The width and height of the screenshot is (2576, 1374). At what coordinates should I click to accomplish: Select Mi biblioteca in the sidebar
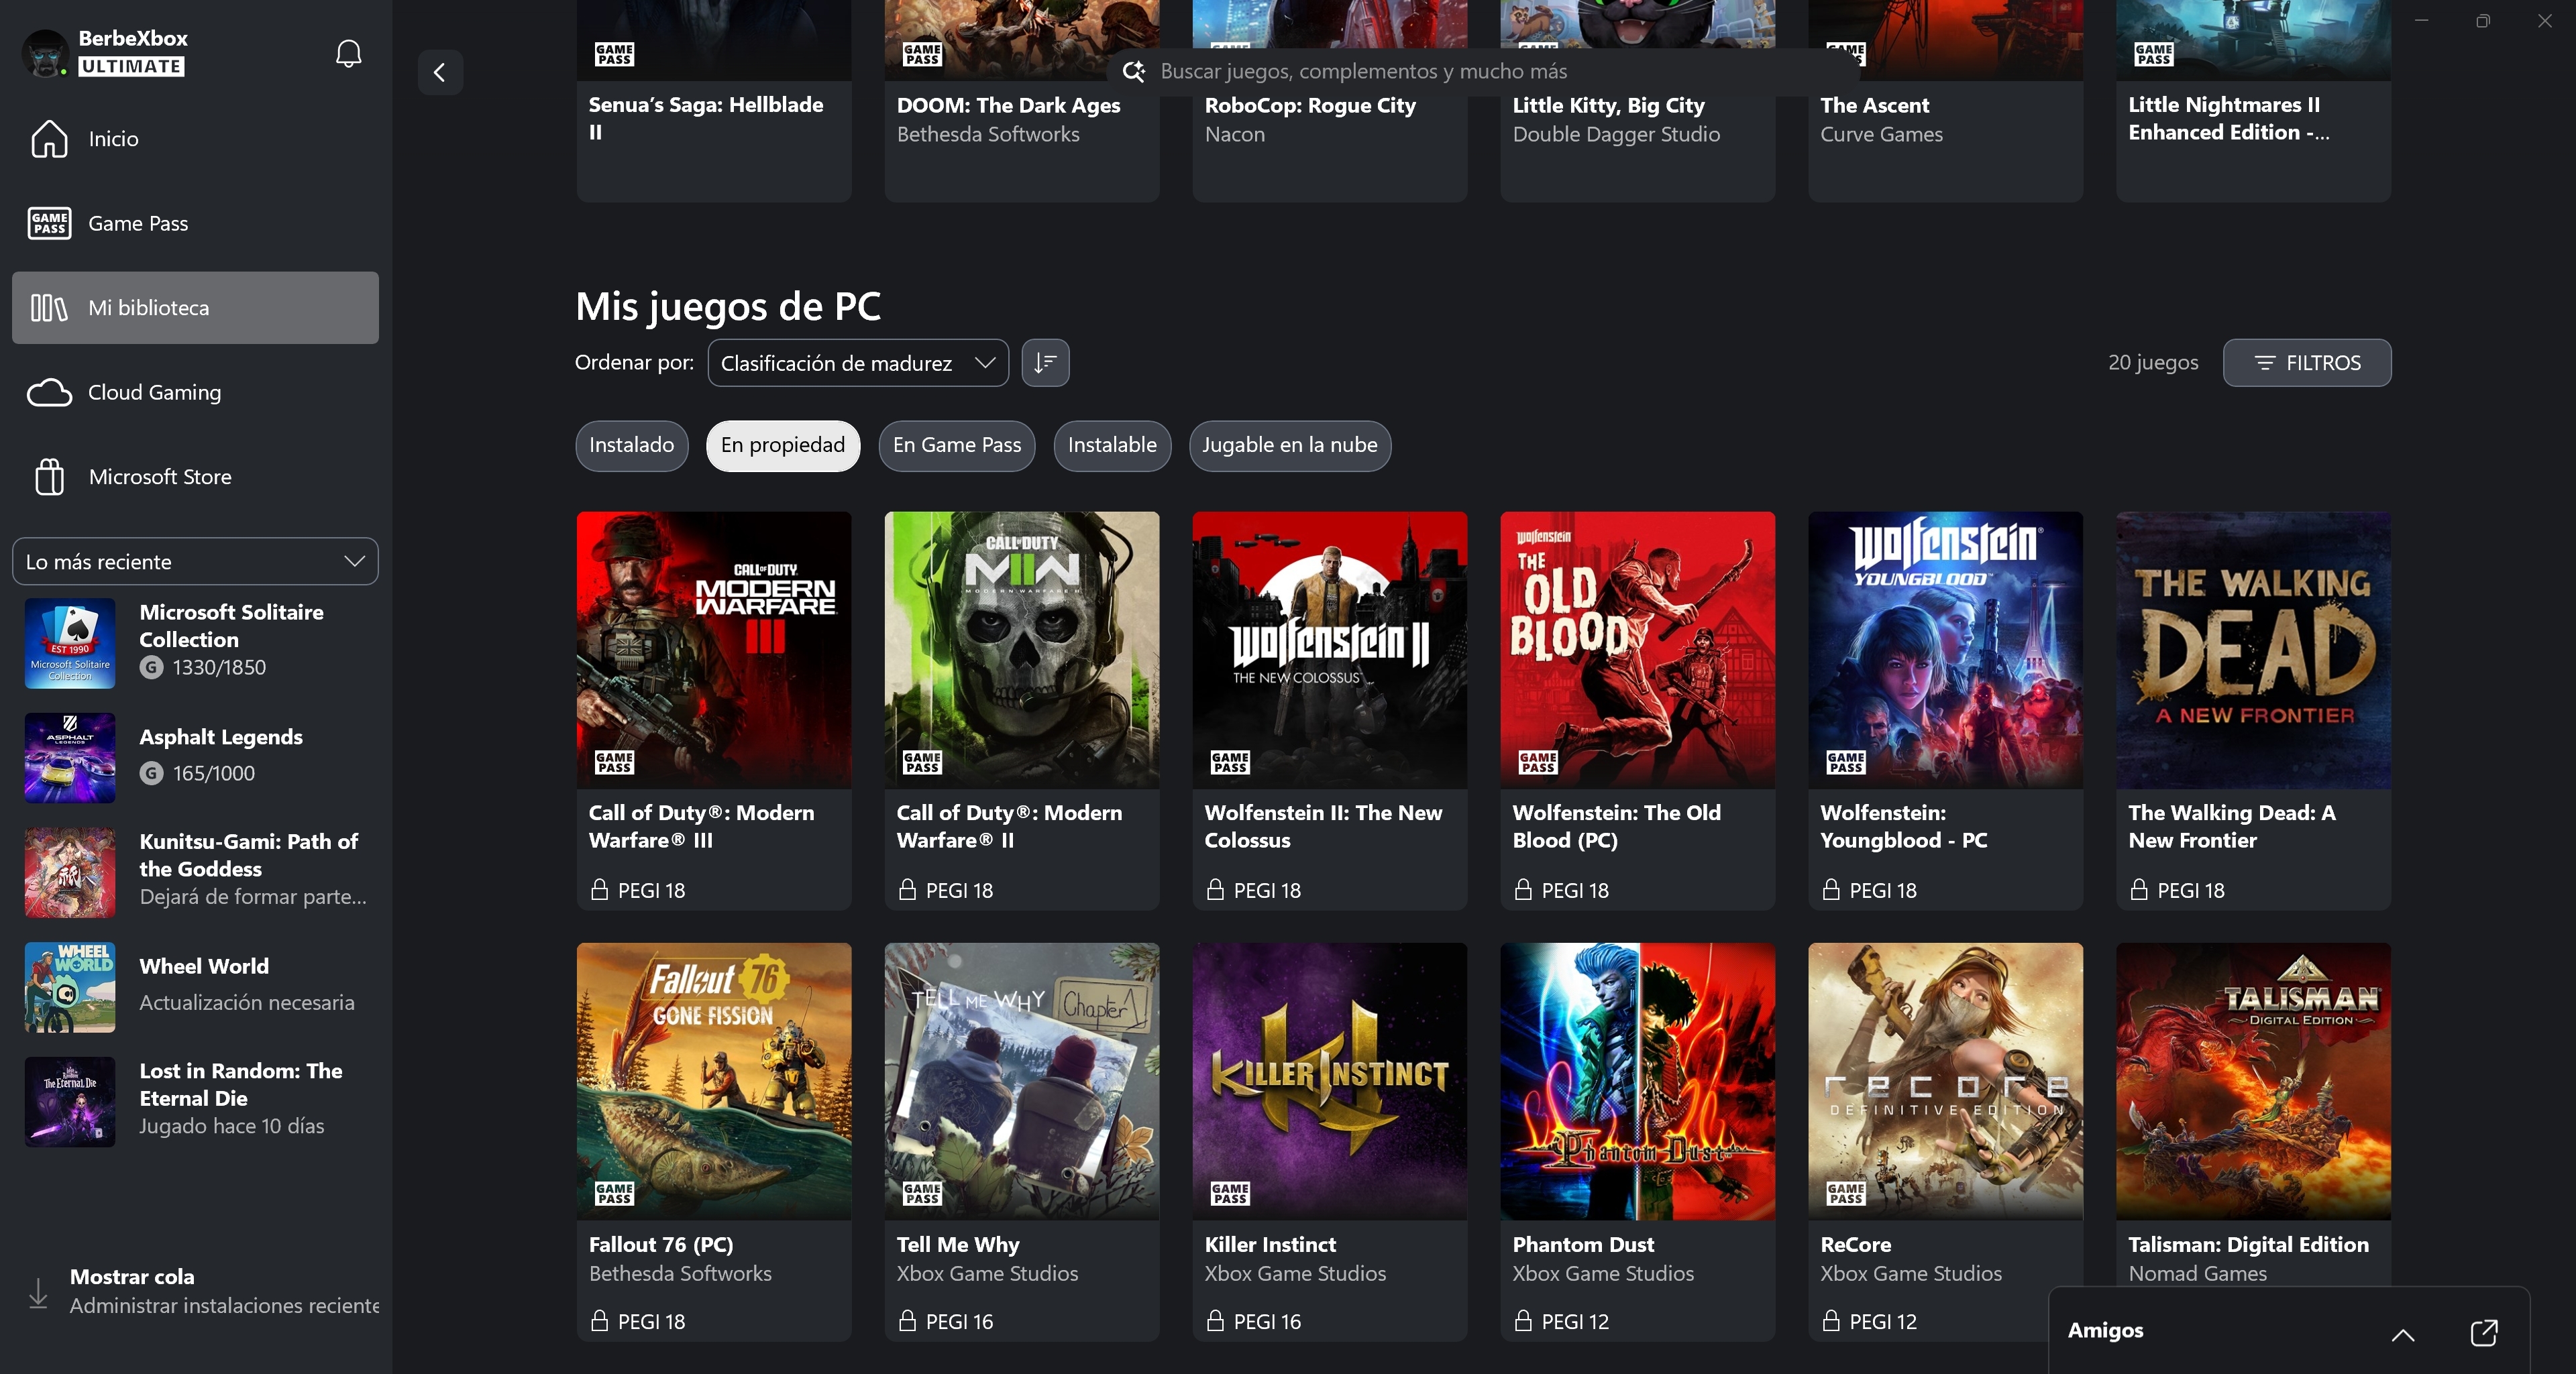[195, 308]
